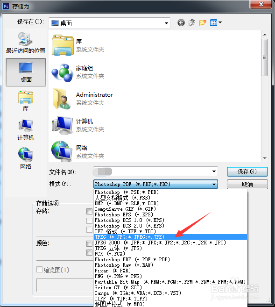
Task: Choose JPEG 立体 (*.JPS) format
Action: coord(170,248)
